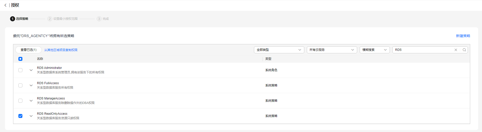Click the 从其他区域项目复制权限 link
The image size is (482, 132).
61,50
